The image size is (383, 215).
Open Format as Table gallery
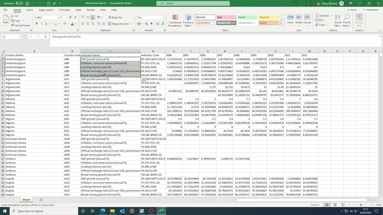(x=188, y=21)
